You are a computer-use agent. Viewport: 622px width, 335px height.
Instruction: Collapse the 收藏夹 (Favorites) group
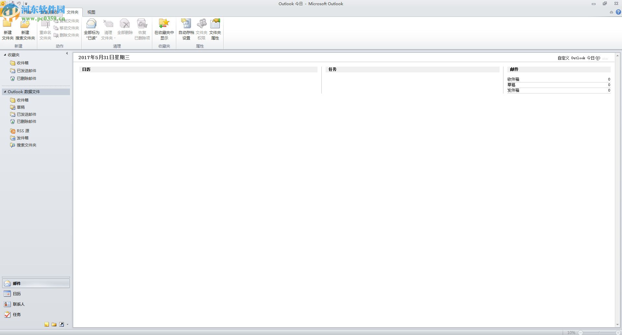click(5, 55)
